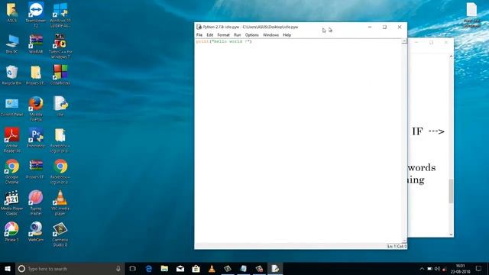Select the Picasa 3 desktop icon
This screenshot has height=275, width=489.
12,231
